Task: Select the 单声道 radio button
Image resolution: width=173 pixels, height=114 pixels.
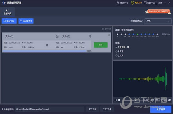Action: tap(116, 51)
